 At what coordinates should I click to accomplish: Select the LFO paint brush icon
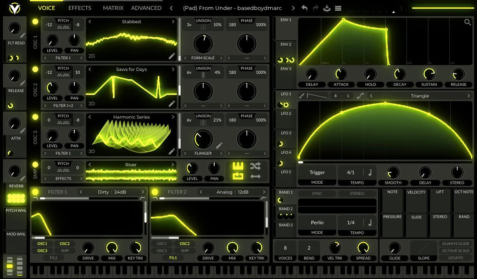[x=301, y=96]
